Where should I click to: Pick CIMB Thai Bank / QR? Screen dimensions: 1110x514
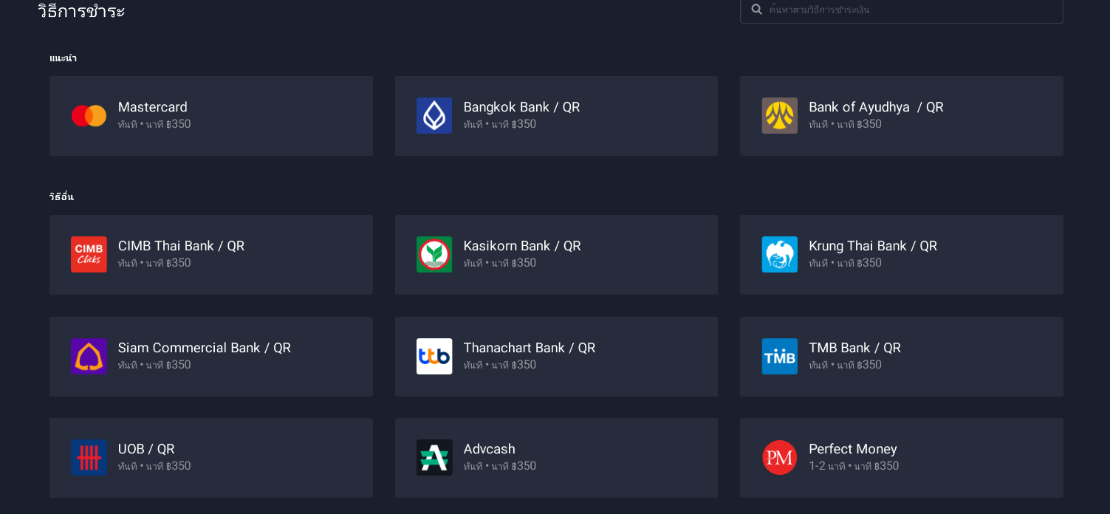click(x=211, y=255)
